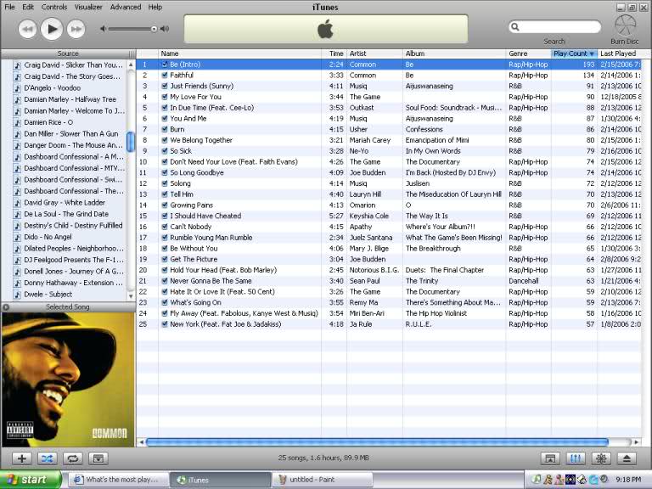Open the Visualizer menu
The height and width of the screenshot is (489, 652).
[88, 7]
